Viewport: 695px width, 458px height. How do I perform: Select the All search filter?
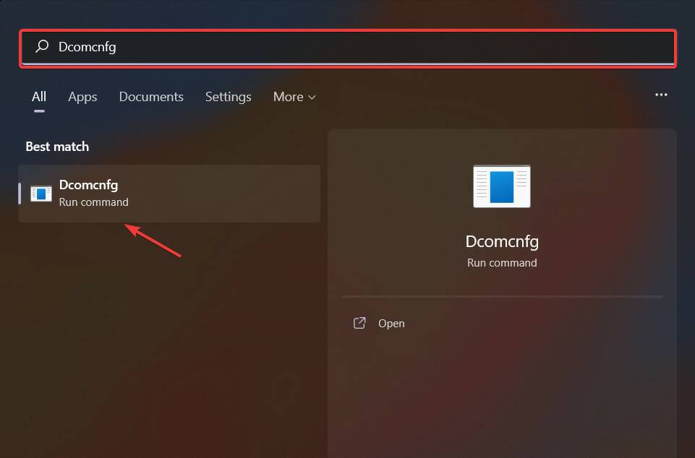(38, 96)
